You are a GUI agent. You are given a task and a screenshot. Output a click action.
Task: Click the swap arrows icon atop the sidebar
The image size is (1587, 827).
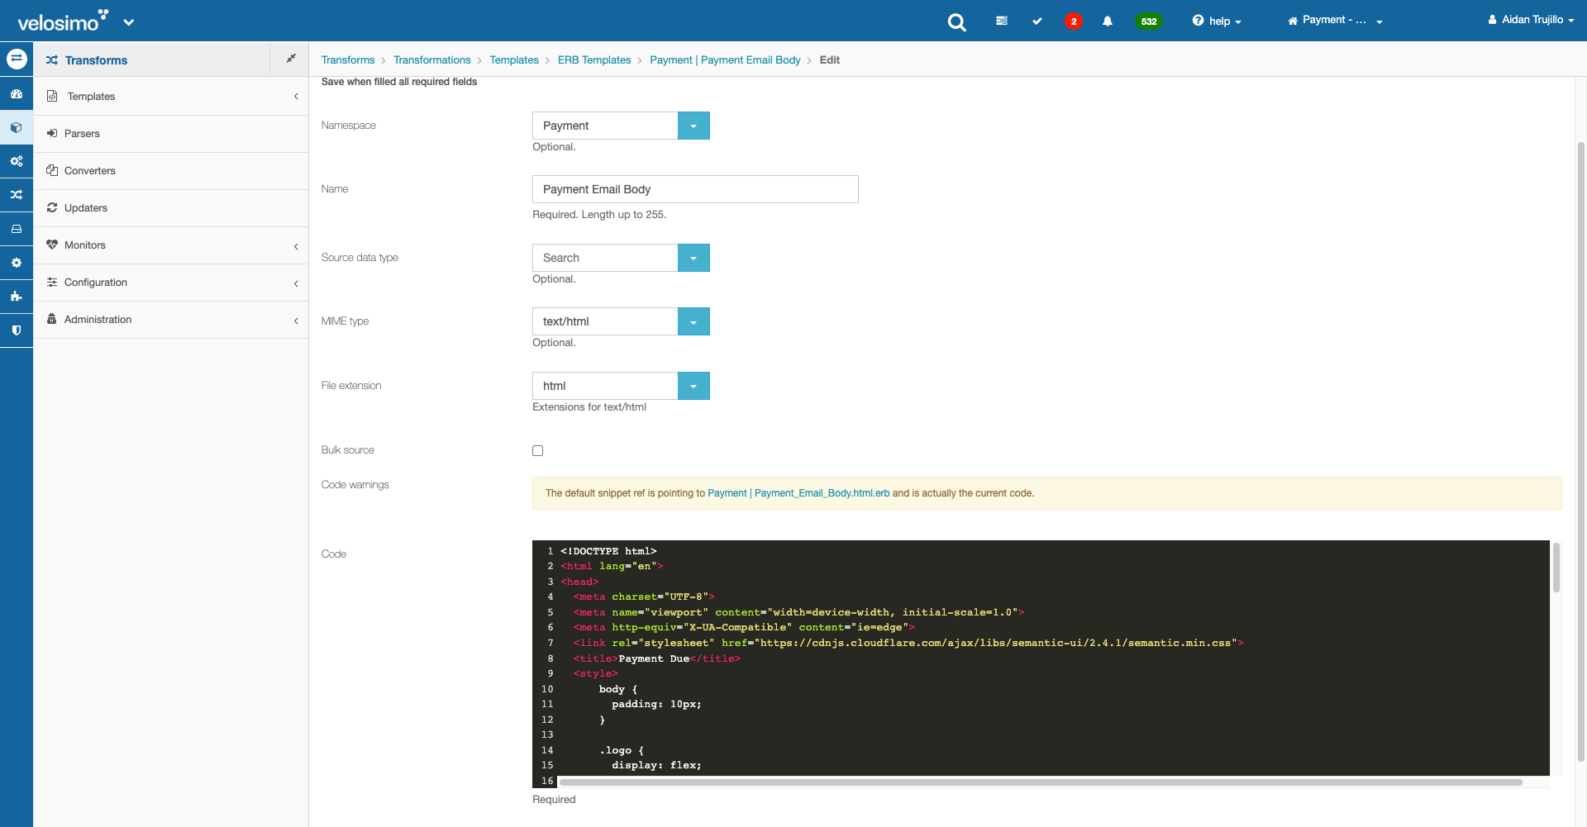(17, 59)
